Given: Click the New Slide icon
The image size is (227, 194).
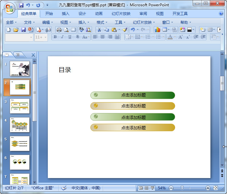Looking at the screenshot, I should pyautogui.click(x=203, y=30).
